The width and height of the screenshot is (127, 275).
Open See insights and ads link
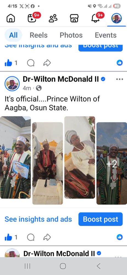click(38, 219)
